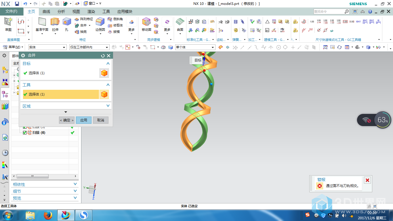
Task: Click the spring tool icon in 弹簧 group
Action: click(x=236, y=22)
